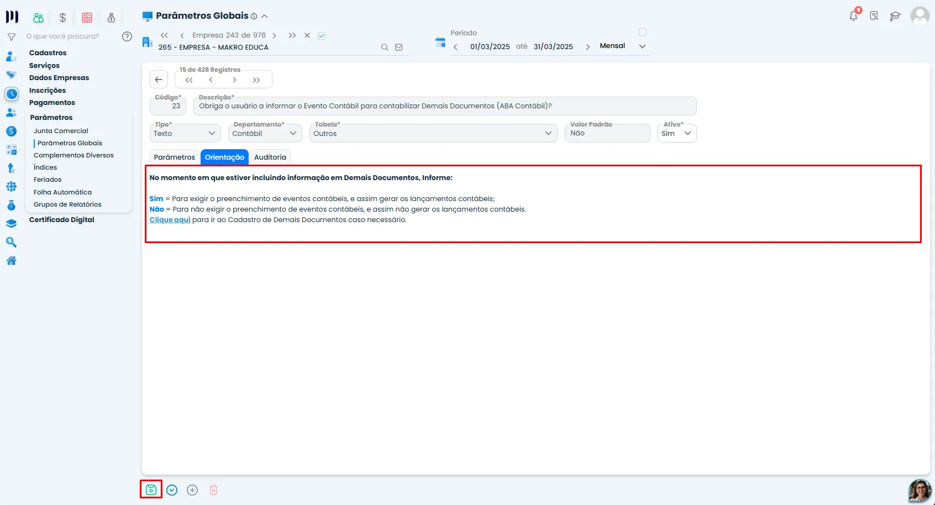Image resolution: width=935 pixels, height=505 pixels.
Task: Open the Departamento dropdown
Action: point(265,133)
